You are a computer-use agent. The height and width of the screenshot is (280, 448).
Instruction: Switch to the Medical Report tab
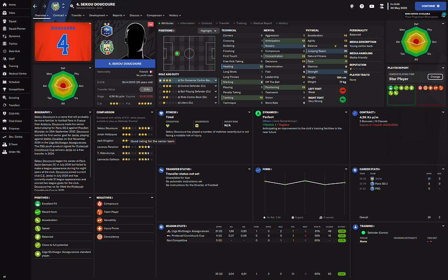pyautogui.click(x=262, y=23)
